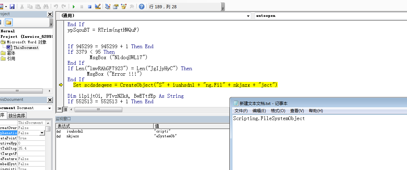Open the False value dropdown arrow
The image size is (407, 170).
pyautogui.click(x=42, y=133)
